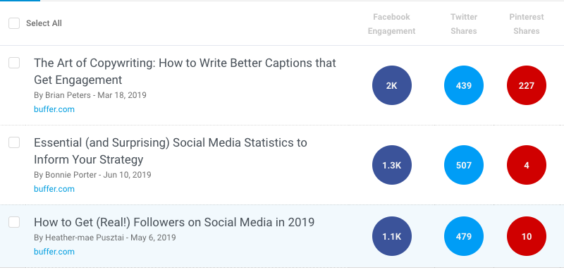Click the 2K Facebook engagement circle
564x270 pixels.
[x=392, y=85]
